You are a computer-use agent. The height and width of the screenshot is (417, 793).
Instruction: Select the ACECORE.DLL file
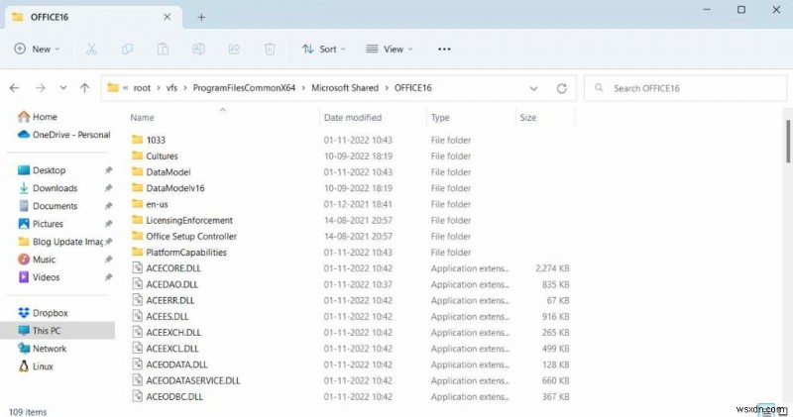click(x=350, y=268)
